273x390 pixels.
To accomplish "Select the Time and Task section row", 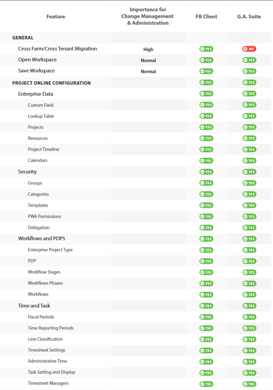I will [x=135, y=306].
